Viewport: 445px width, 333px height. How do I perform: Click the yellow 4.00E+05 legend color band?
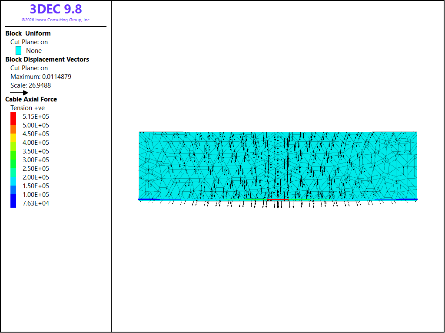(13, 138)
